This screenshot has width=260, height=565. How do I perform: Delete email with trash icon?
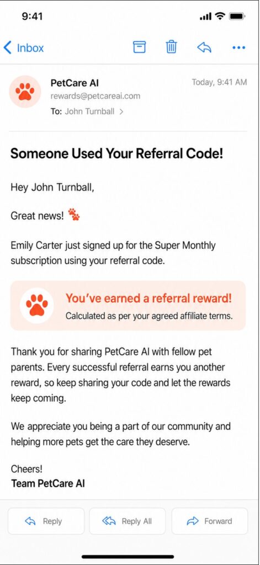172,47
